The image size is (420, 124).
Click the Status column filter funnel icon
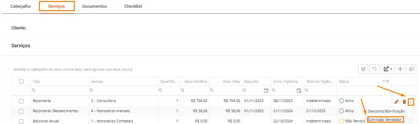388,81
